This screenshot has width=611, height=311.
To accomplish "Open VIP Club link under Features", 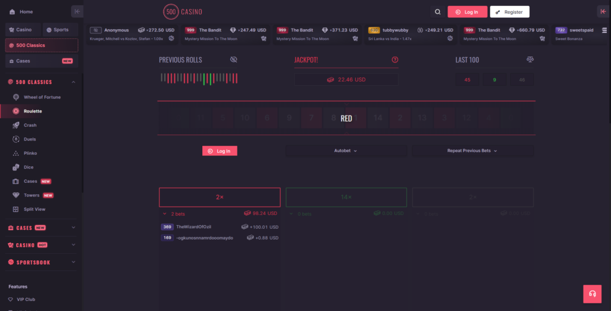I will click(26, 300).
